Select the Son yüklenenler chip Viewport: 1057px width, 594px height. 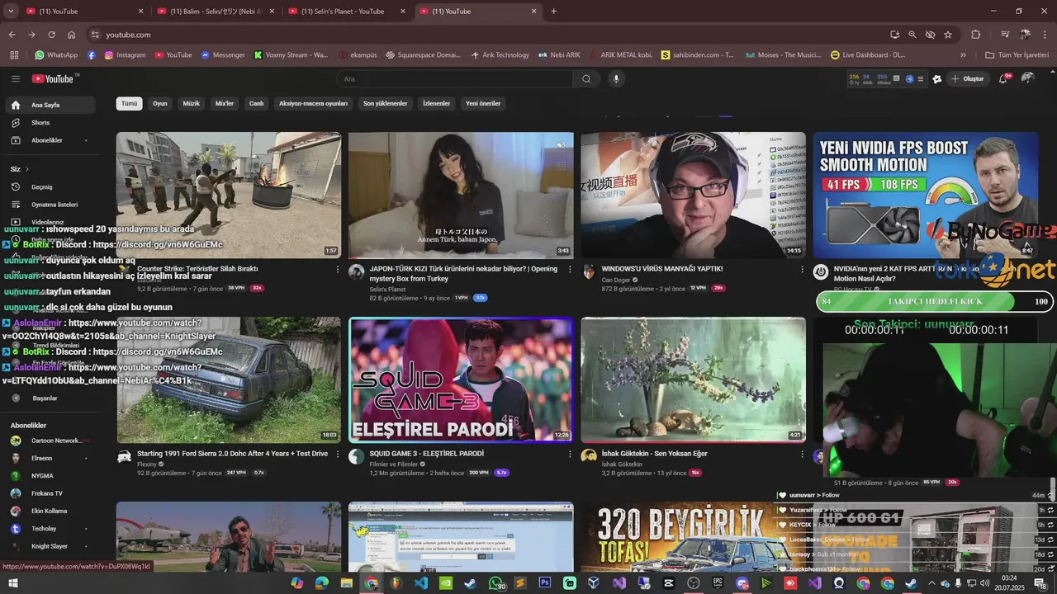tap(386, 103)
